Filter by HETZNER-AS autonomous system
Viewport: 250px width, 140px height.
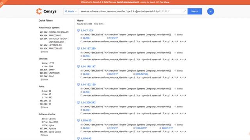point(55,45)
